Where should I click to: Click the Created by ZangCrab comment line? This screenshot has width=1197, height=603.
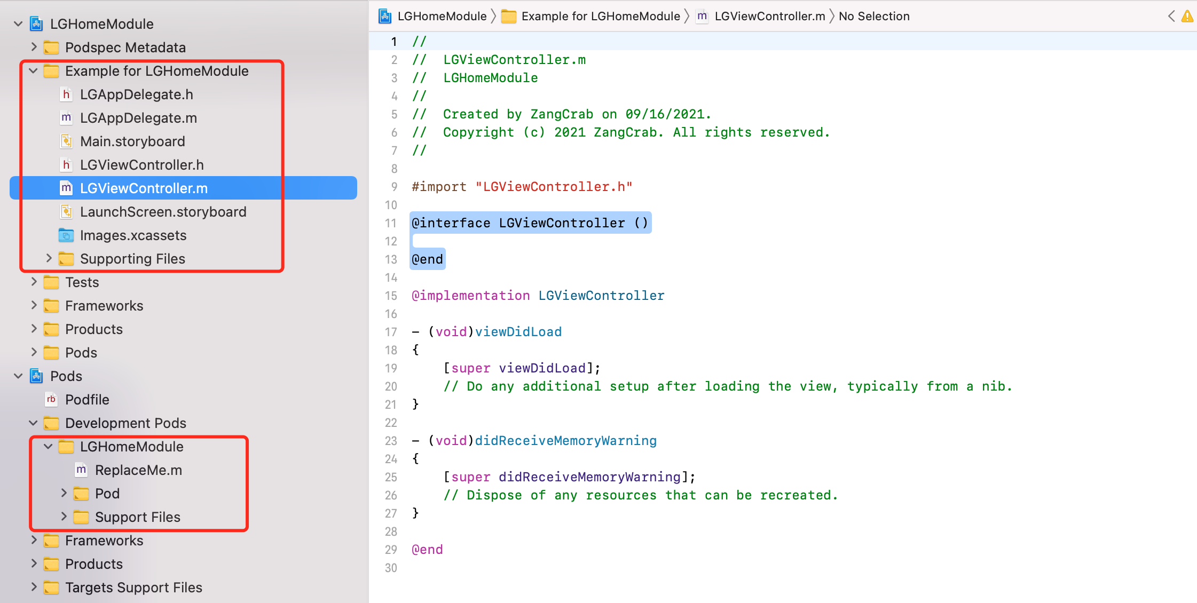pos(562,114)
